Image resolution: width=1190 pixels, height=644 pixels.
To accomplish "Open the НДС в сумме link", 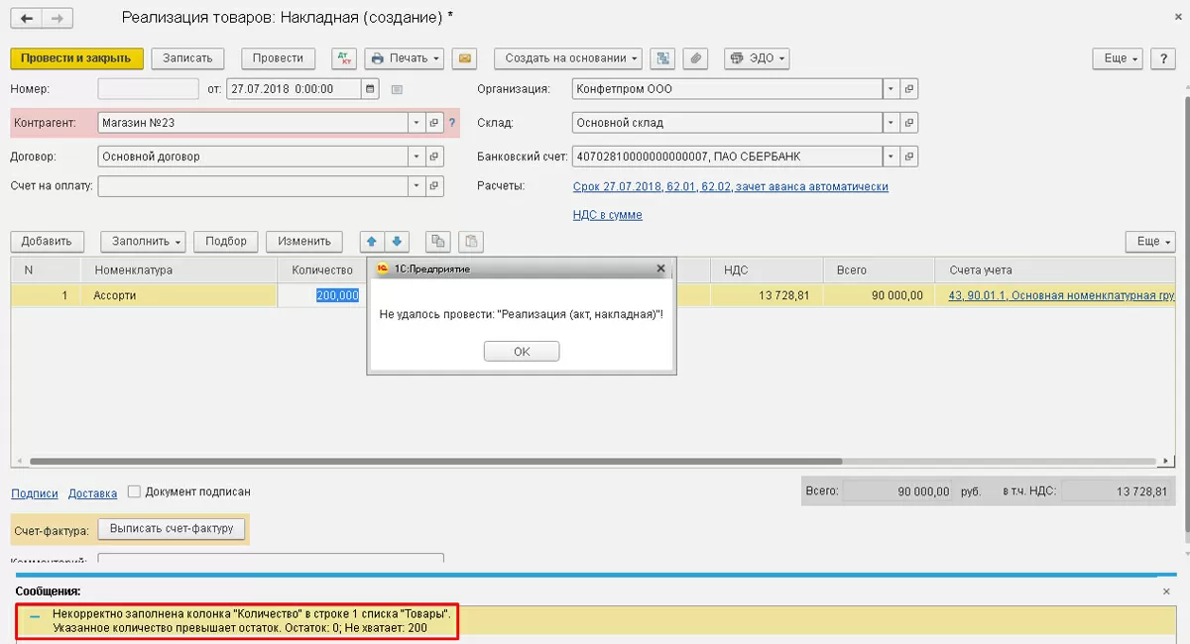I will point(607,215).
